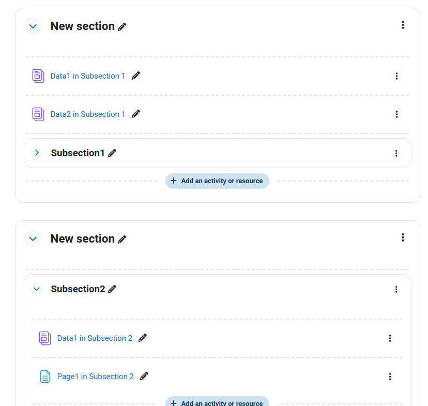Click the pencil icon beside first New section title
Viewport: 428px width, 406px height.
(122, 27)
